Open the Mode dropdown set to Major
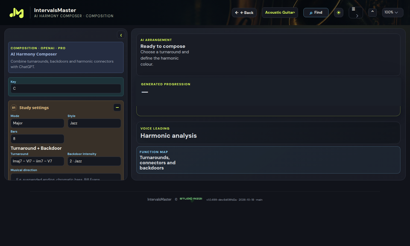This screenshot has height=246, width=410. [37, 123]
